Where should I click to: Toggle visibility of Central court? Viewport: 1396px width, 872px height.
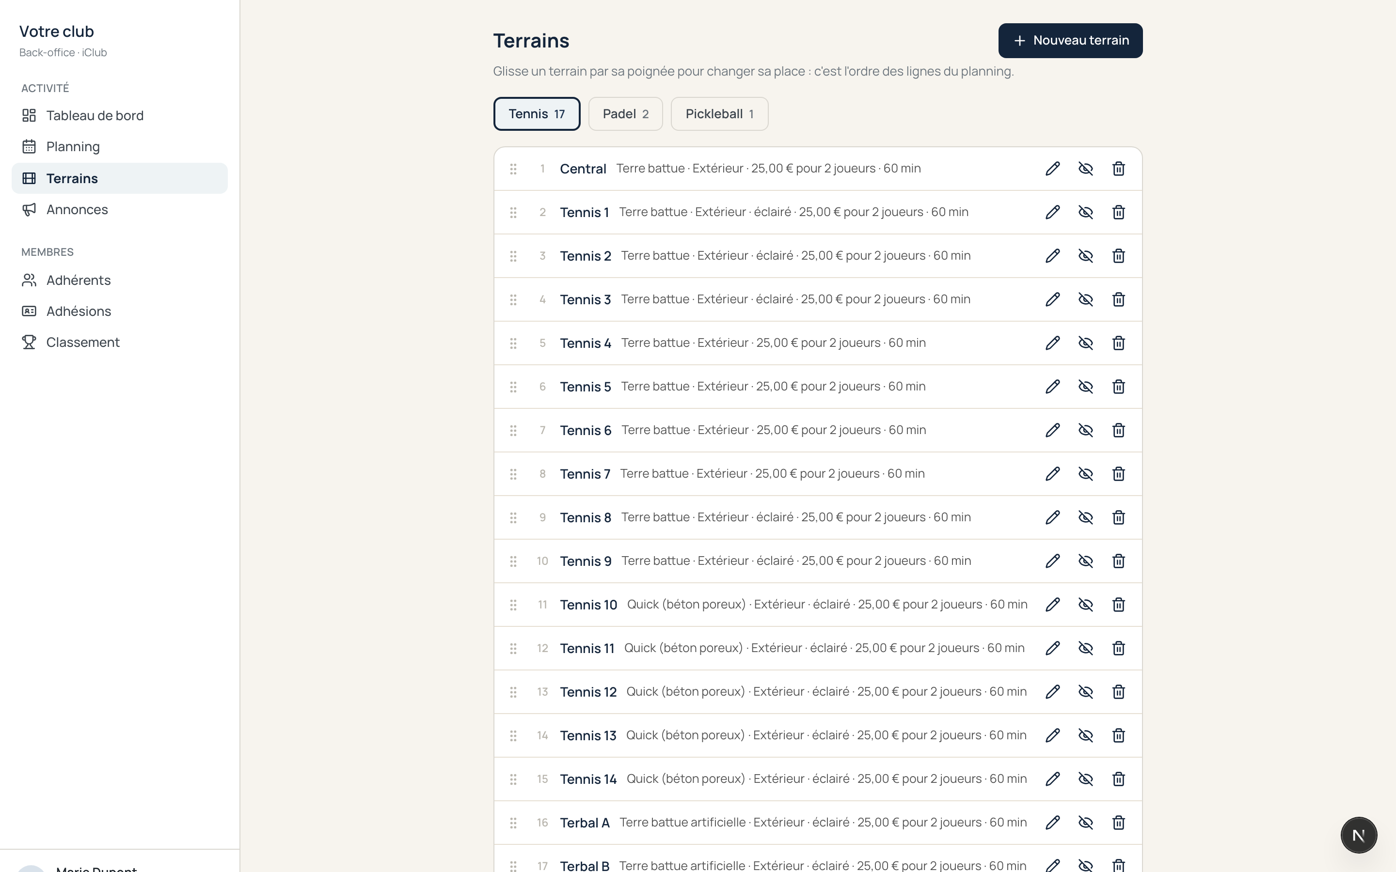(x=1085, y=169)
